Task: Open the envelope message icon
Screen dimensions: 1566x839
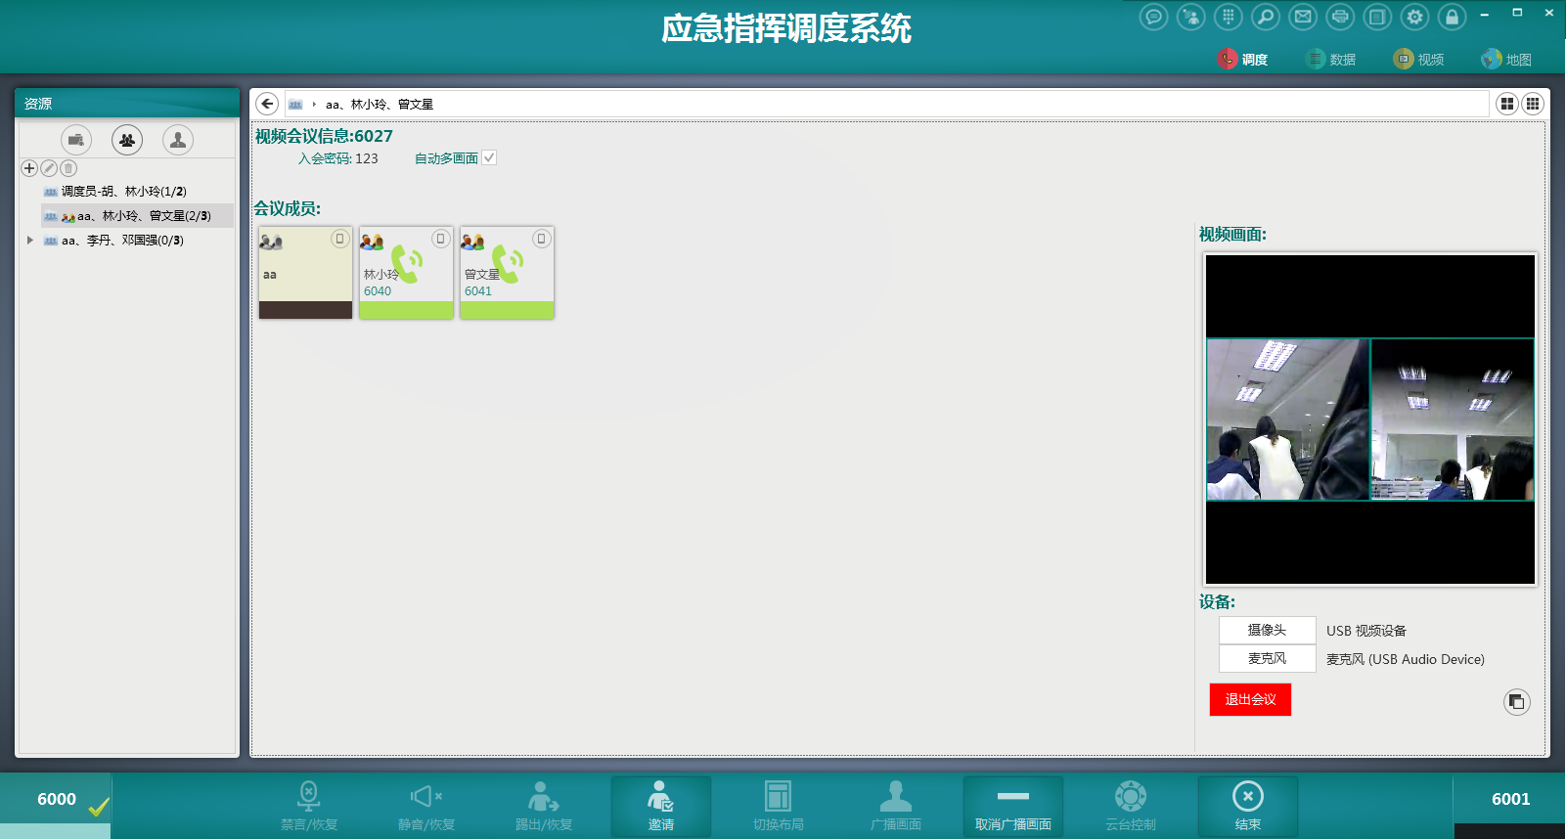Action: coord(1303,17)
